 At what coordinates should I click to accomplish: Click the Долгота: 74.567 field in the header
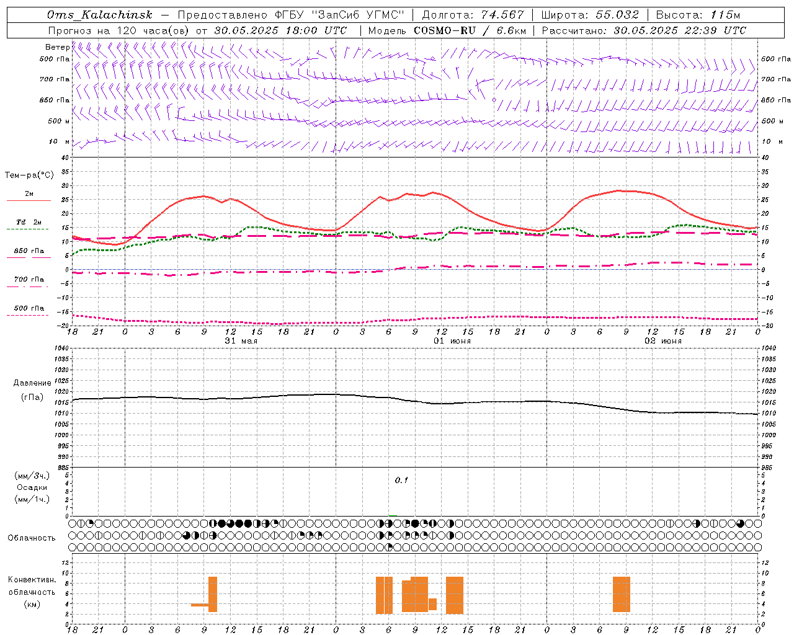[x=473, y=15]
